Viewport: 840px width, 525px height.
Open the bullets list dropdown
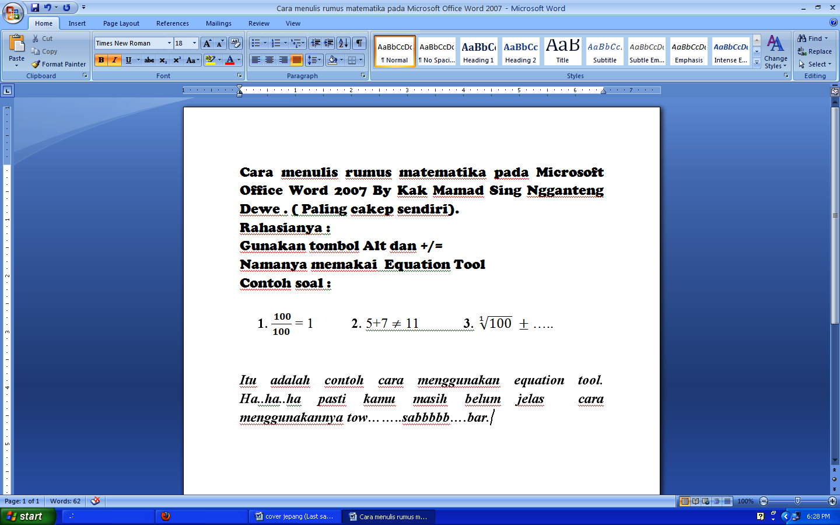[265, 43]
